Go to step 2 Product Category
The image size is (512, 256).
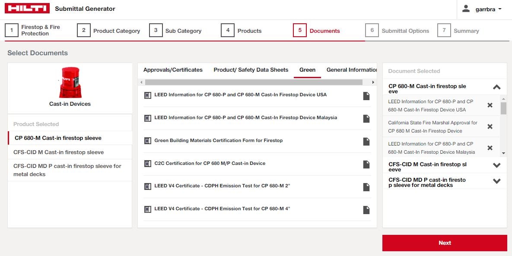point(109,30)
